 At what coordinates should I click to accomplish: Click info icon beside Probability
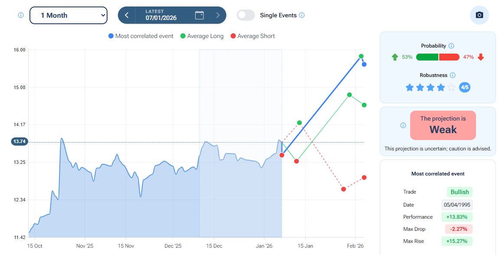[451, 46]
